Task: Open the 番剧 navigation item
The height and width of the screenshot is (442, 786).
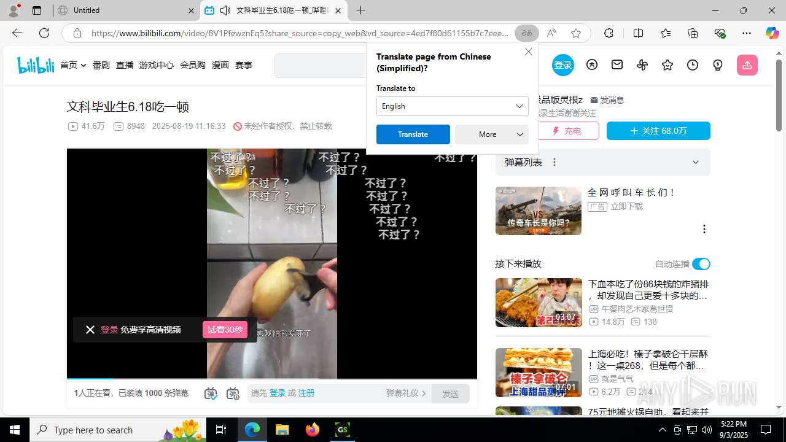Action: click(x=101, y=65)
